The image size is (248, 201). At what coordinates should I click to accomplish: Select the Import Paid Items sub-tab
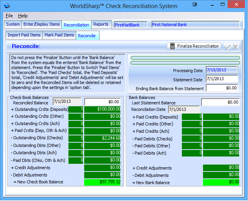coord(24,35)
